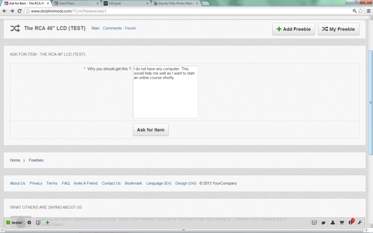The width and height of the screenshot is (373, 233).
Task: Open My Freebie page
Action: [338, 29]
